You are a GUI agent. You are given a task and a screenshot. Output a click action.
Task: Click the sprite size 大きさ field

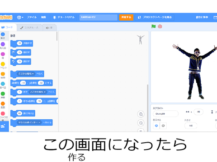click(191, 126)
